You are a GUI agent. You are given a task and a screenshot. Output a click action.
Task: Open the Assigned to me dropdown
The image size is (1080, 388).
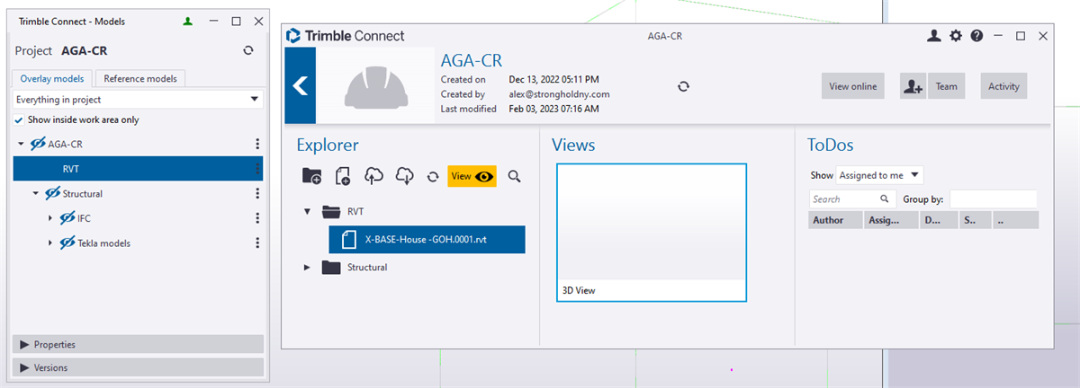pos(879,175)
